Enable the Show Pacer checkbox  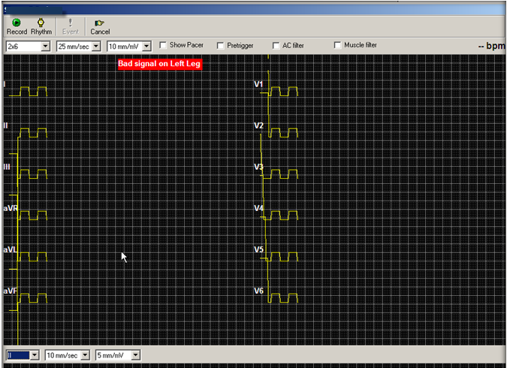164,46
